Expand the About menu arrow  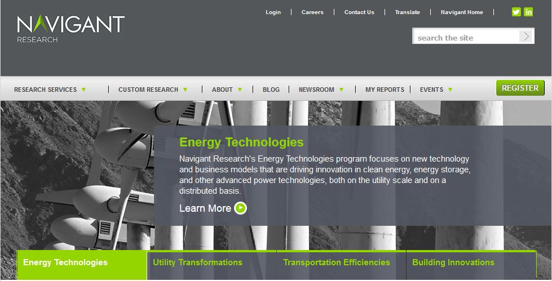coord(240,90)
